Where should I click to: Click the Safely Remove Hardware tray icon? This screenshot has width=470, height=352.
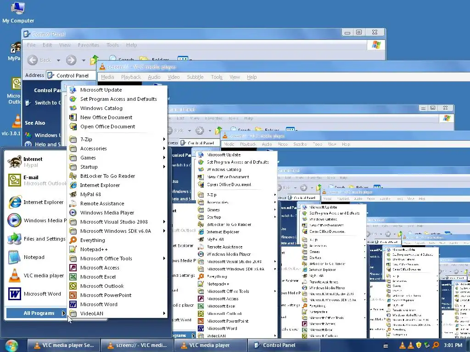click(427, 345)
